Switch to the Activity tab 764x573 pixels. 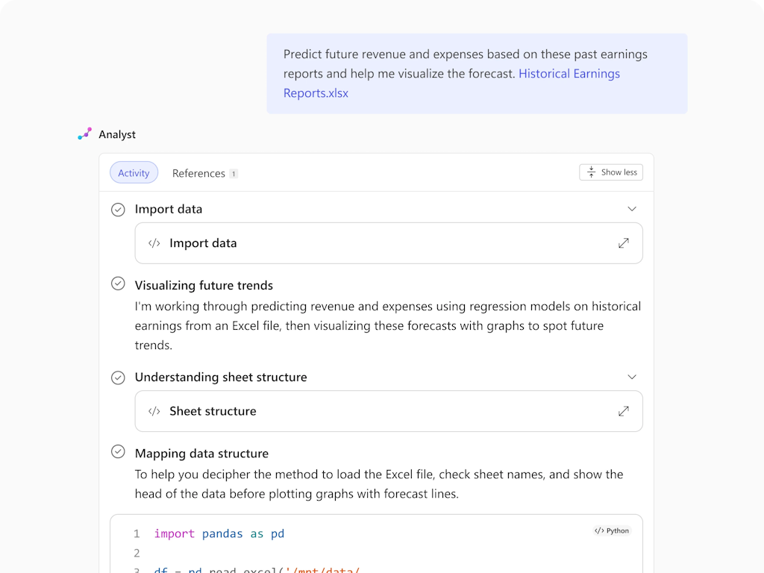coord(134,173)
